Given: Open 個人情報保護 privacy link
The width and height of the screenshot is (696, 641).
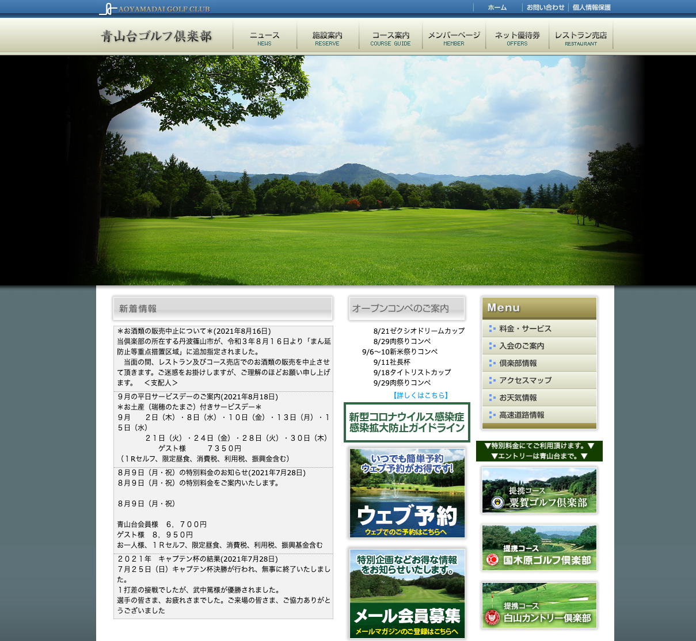Looking at the screenshot, I should (x=591, y=7).
